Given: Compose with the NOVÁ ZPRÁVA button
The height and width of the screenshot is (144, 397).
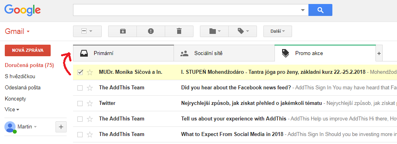Looking at the screenshot, I should [28, 50].
